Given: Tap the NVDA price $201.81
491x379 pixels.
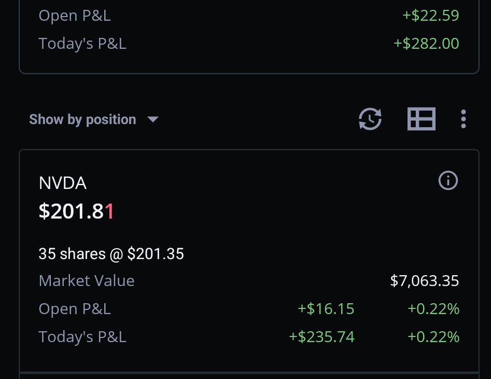Looking at the screenshot, I should pyautogui.click(x=76, y=211).
